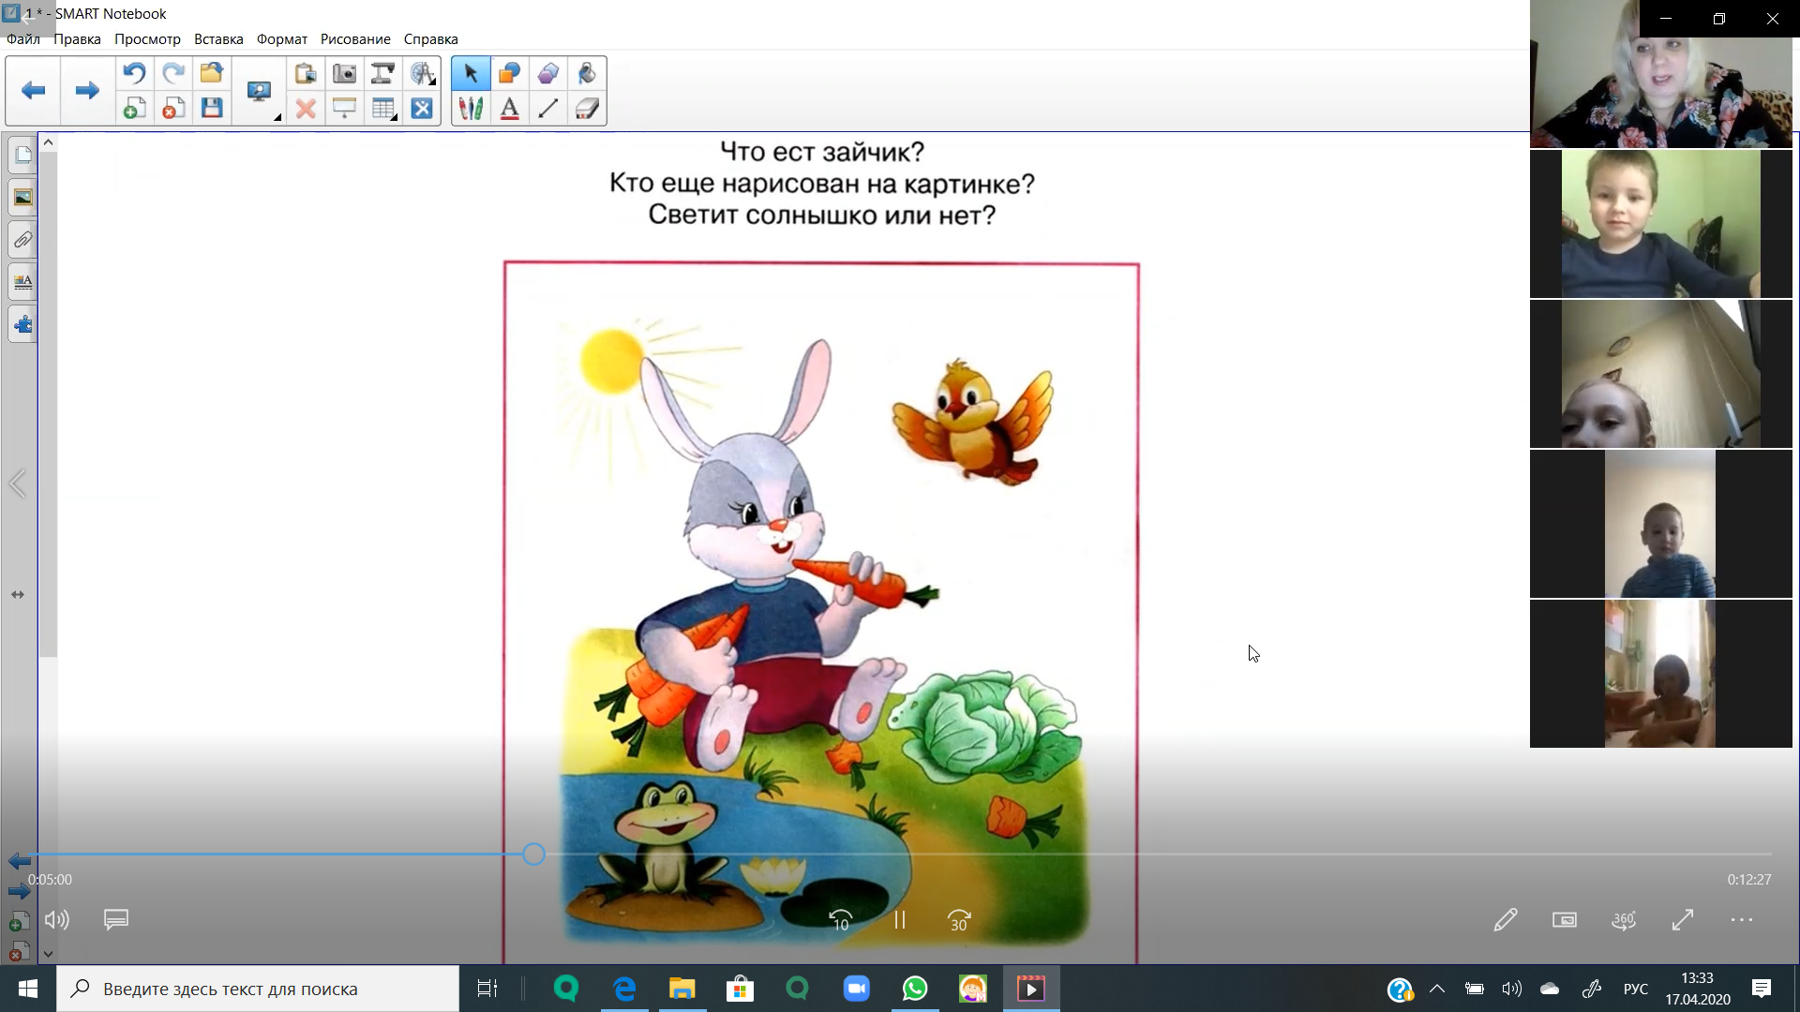Select the Eraser tool
Screen dimensions: 1800x1012
pos(587,109)
